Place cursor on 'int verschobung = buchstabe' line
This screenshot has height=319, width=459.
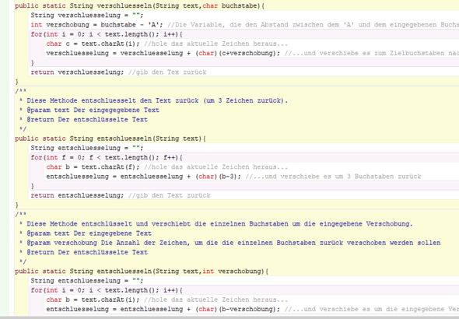pos(96,25)
